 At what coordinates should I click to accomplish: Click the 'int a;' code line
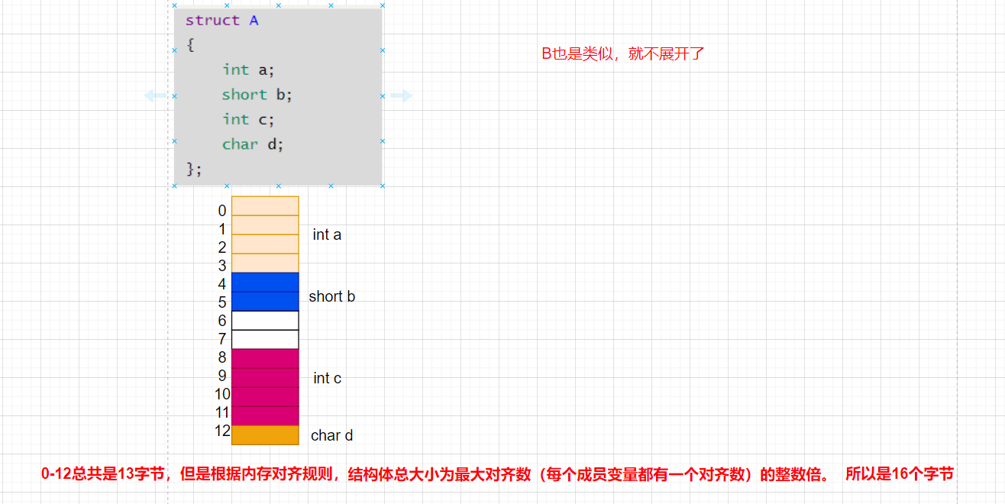click(x=248, y=69)
